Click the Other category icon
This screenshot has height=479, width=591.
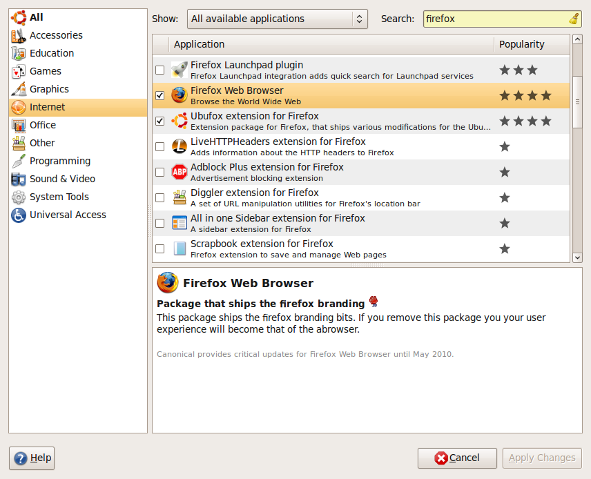(x=19, y=143)
